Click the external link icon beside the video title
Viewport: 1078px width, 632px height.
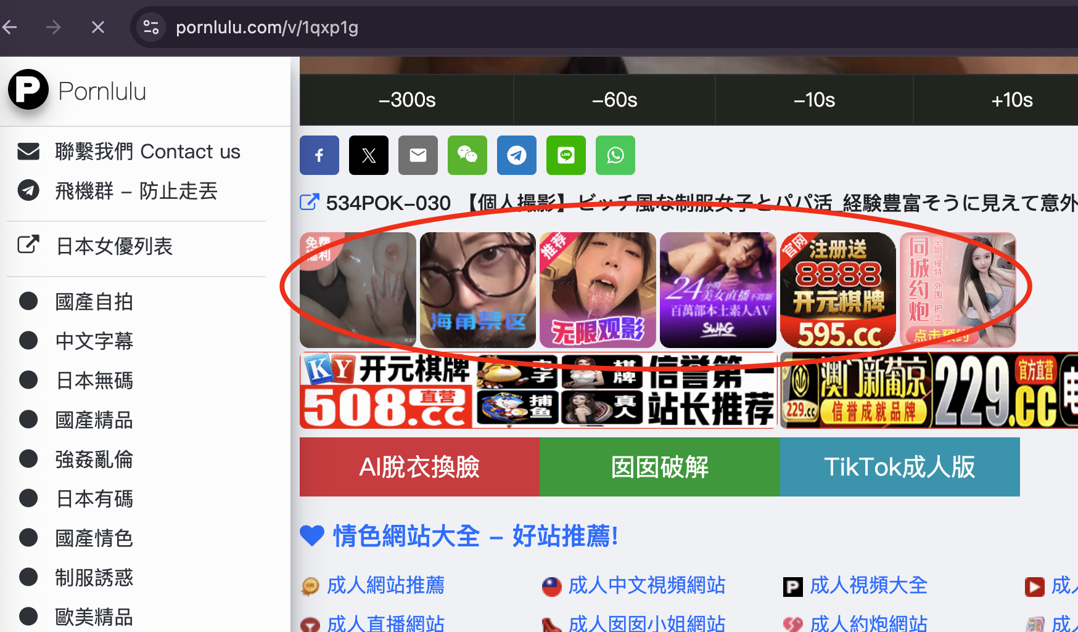click(x=309, y=201)
